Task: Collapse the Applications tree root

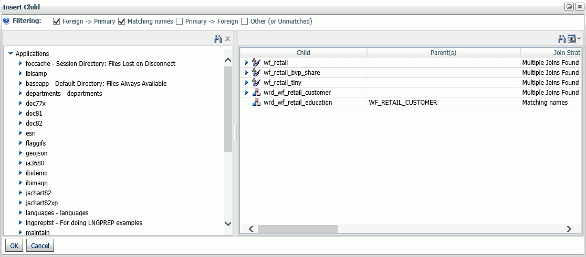Action: (x=11, y=53)
